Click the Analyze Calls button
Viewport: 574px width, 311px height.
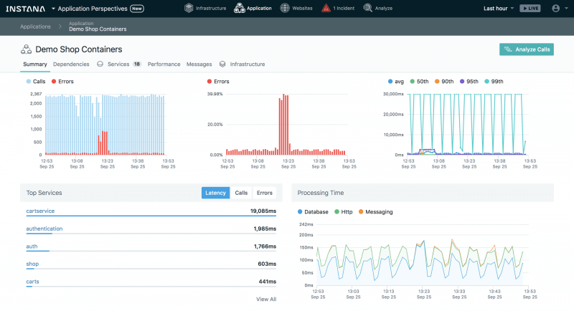(527, 49)
